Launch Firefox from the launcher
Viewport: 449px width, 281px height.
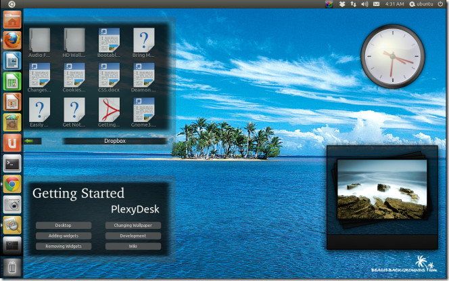point(12,40)
